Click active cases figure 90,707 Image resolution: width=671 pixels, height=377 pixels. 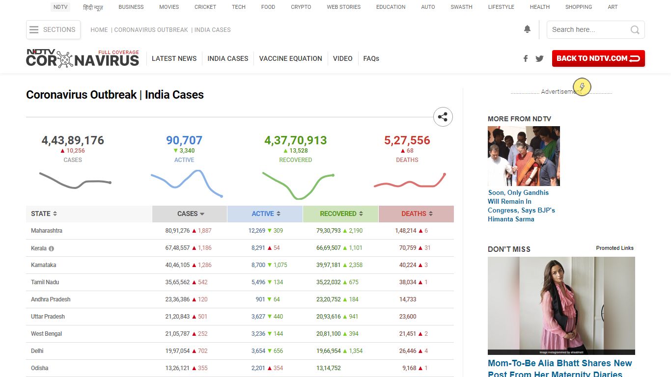click(184, 140)
